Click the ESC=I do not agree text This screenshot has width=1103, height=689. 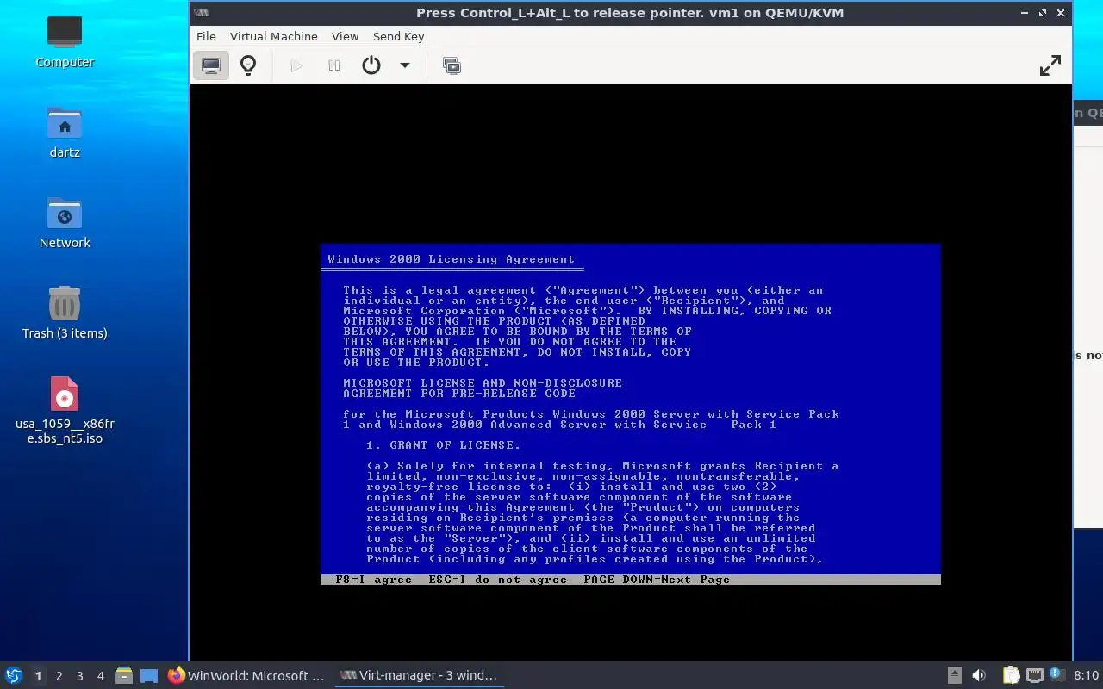click(497, 580)
